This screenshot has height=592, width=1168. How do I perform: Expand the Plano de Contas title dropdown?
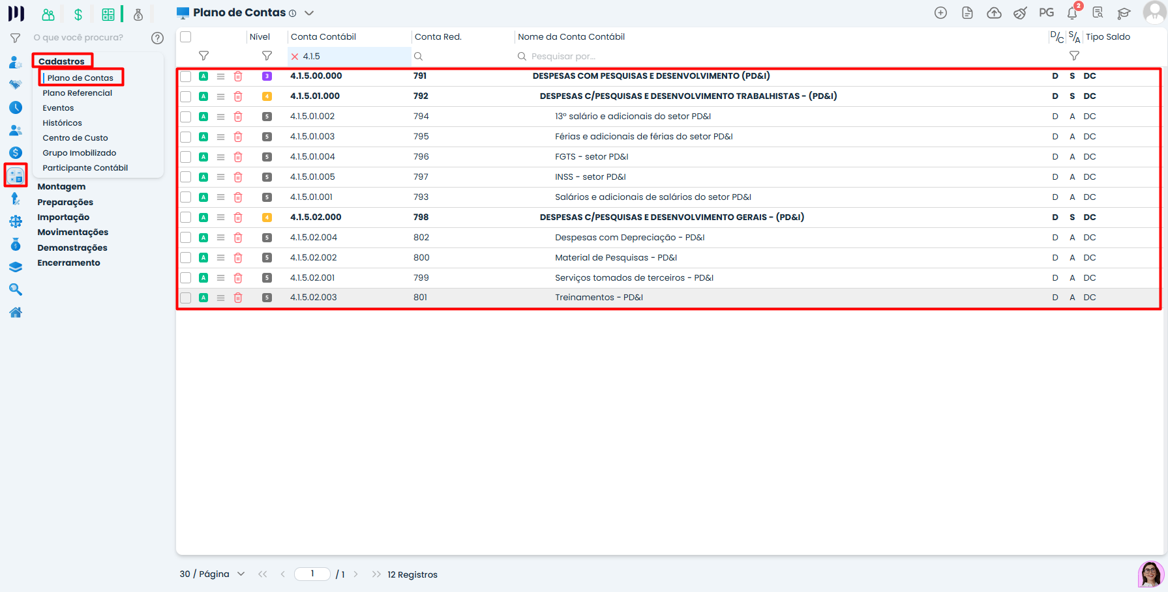click(x=309, y=13)
